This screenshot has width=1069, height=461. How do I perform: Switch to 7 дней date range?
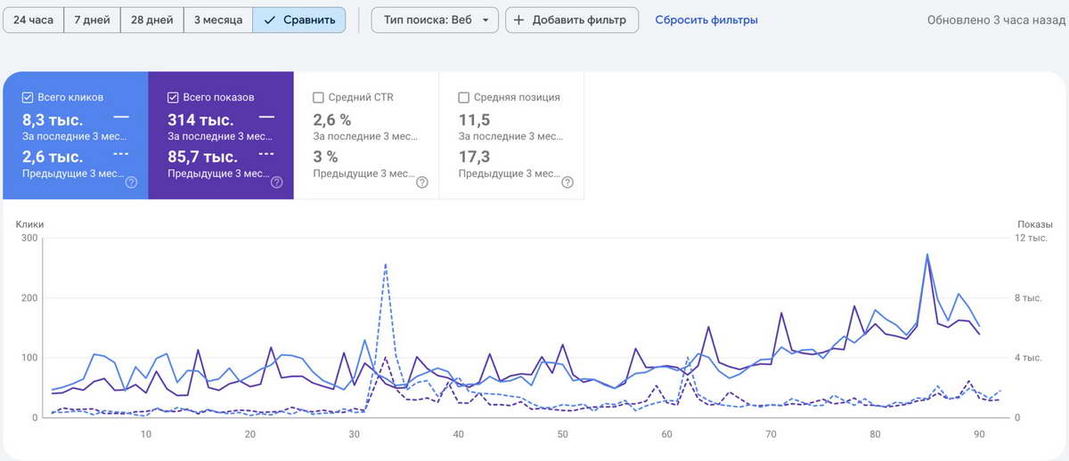91,20
